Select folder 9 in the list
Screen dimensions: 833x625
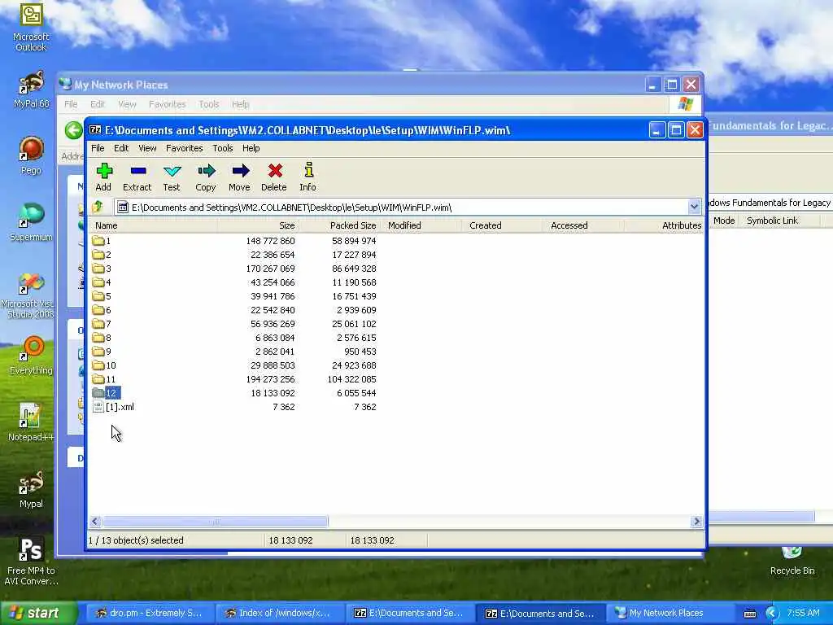102,352
